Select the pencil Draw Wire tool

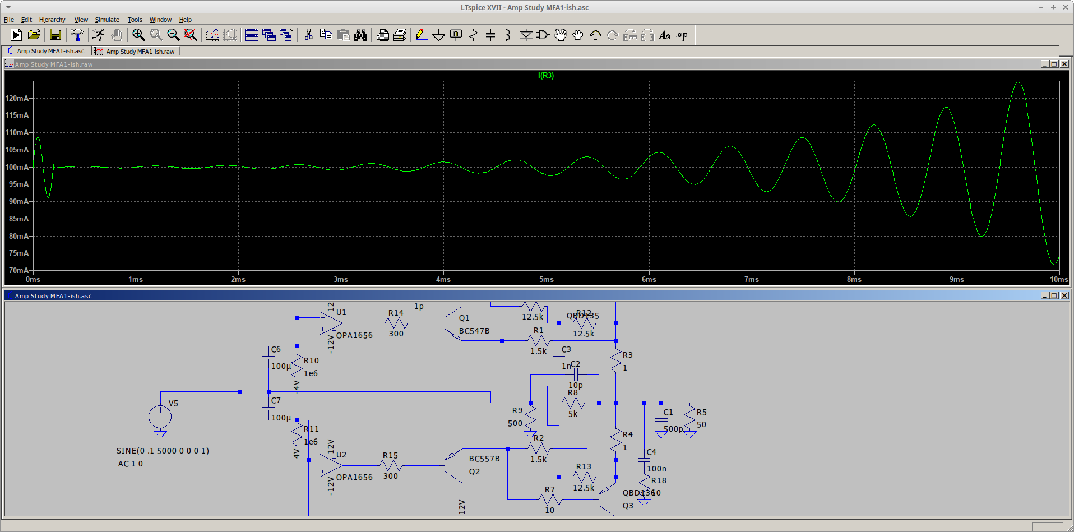422,35
